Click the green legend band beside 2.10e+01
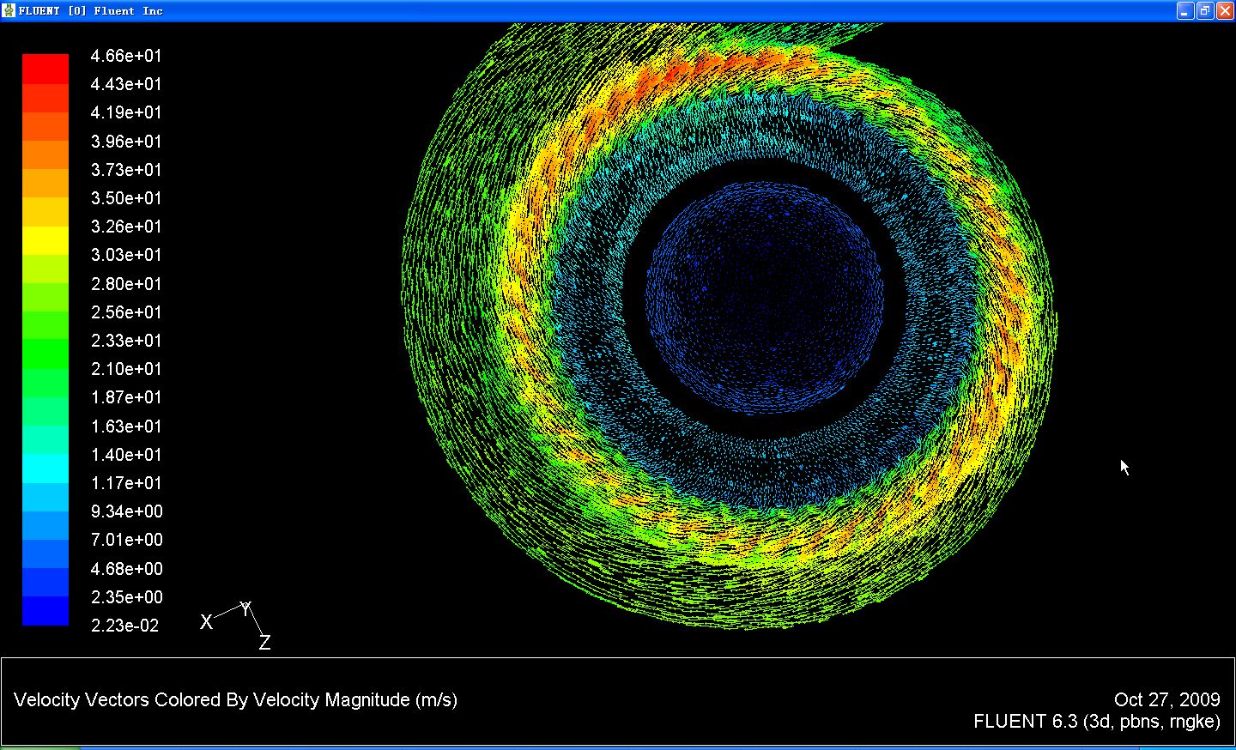Image resolution: width=1236 pixels, height=750 pixels. [45, 354]
